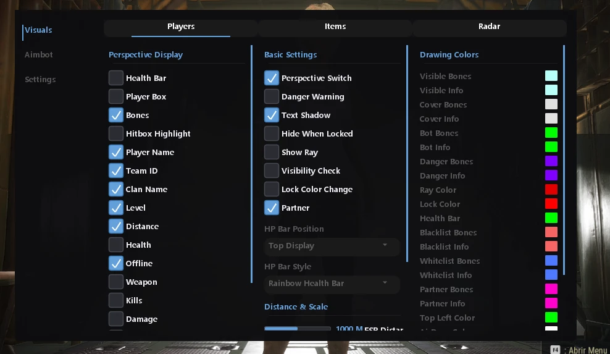The height and width of the screenshot is (354, 610).
Task: Click the Basic Settings panel scrollbar
Action: tap(407, 153)
